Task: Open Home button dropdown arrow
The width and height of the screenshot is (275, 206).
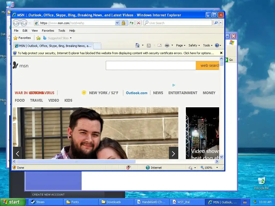Action: pos(143,45)
